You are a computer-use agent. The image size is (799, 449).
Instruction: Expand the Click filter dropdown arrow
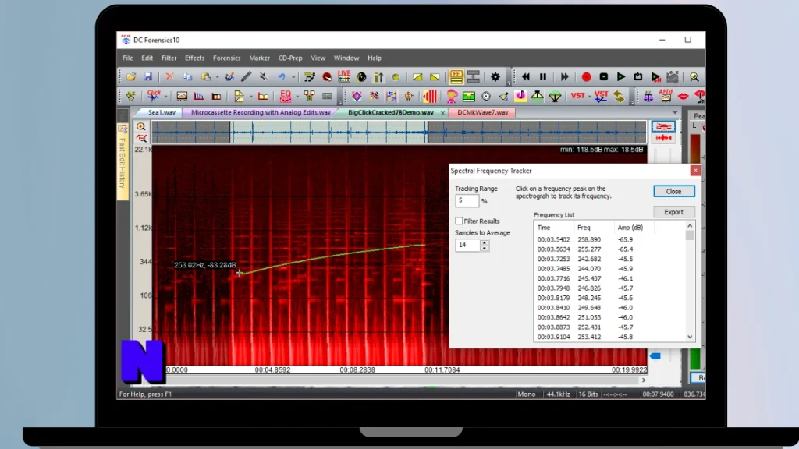[165, 96]
